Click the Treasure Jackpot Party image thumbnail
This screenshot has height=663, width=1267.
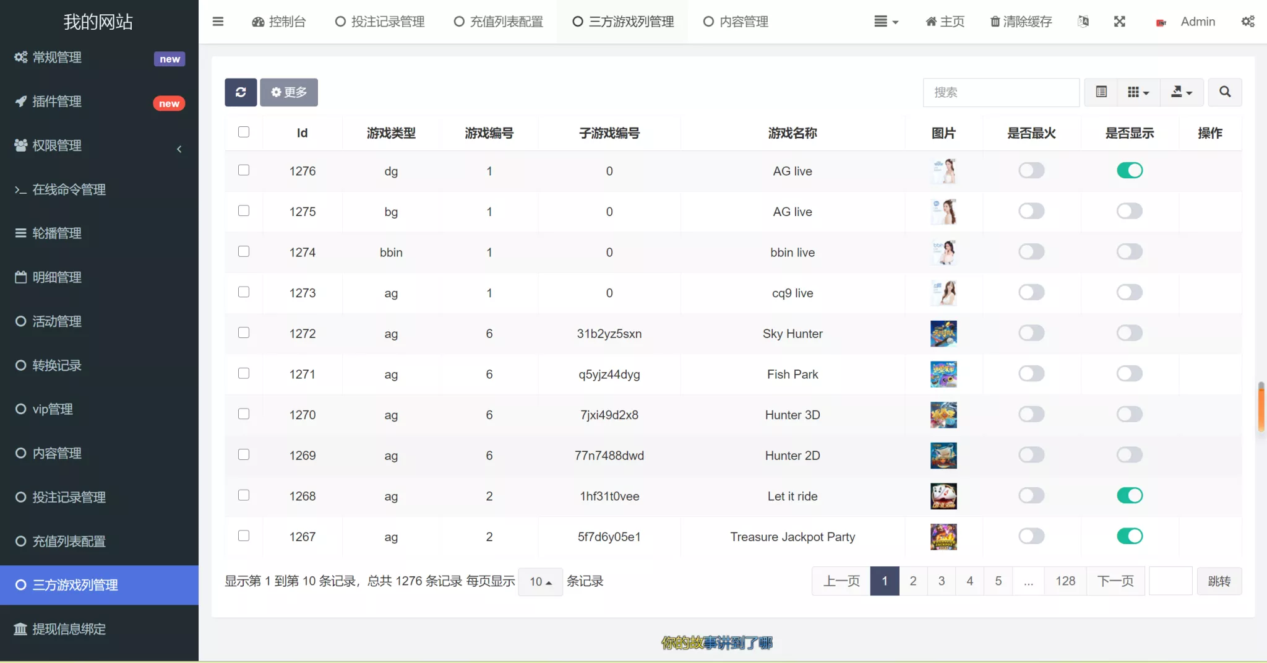tap(943, 537)
